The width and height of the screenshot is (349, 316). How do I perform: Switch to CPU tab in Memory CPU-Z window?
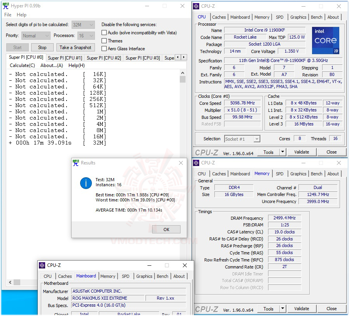[202, 174]
